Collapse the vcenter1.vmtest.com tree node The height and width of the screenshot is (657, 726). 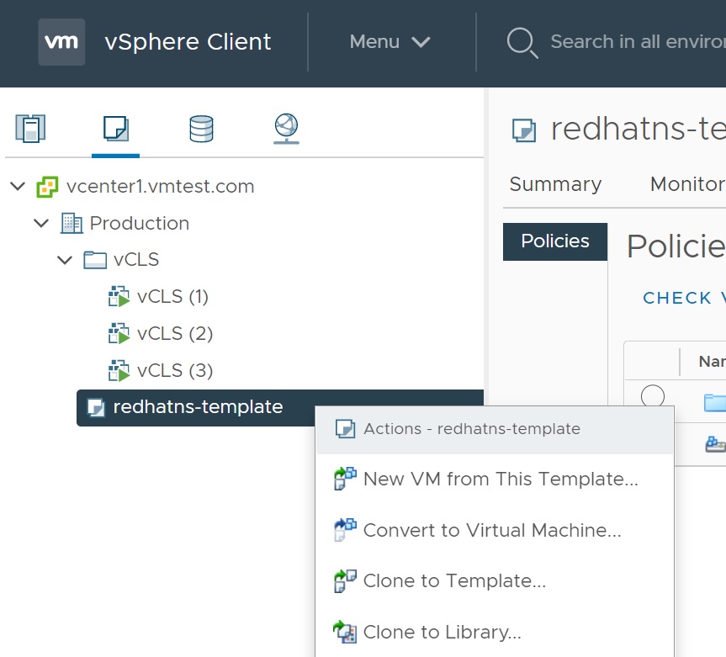tap(18, 187)
